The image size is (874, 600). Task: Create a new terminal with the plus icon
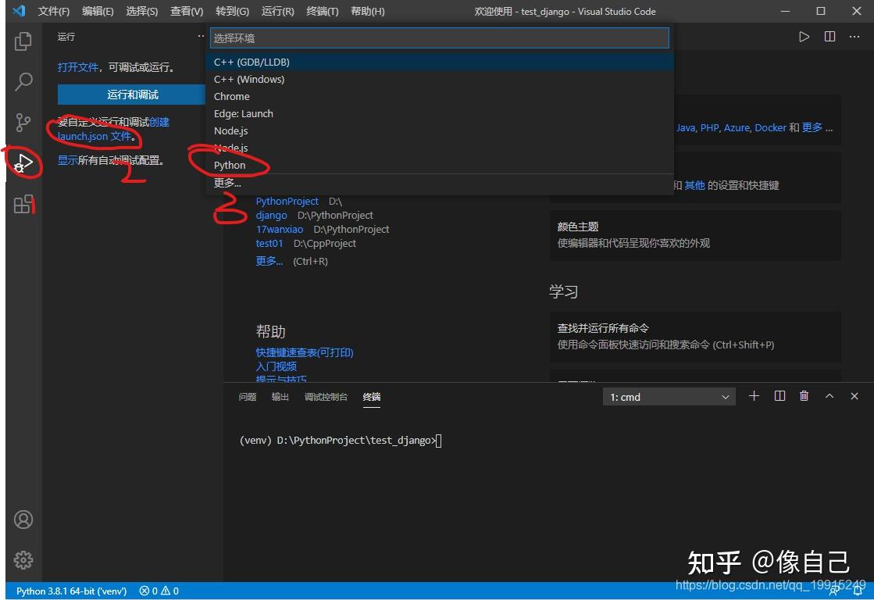[x=753, y=396]
